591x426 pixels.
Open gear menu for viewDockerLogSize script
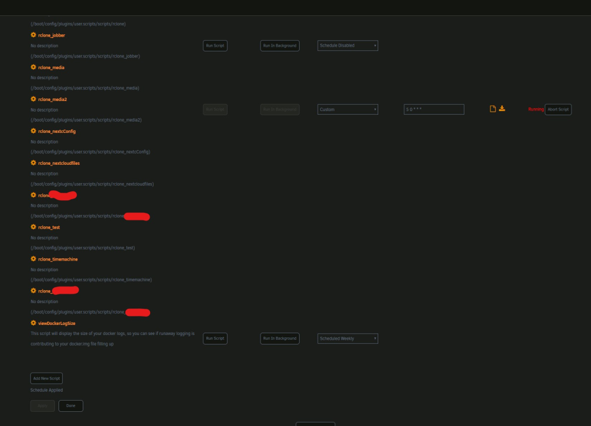point(33,323)
